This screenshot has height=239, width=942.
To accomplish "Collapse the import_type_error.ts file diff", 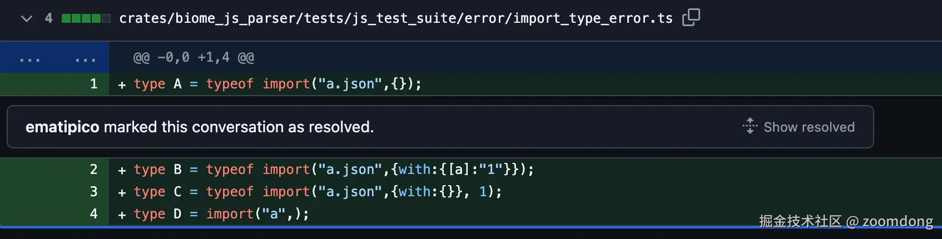I will point(26,18).
